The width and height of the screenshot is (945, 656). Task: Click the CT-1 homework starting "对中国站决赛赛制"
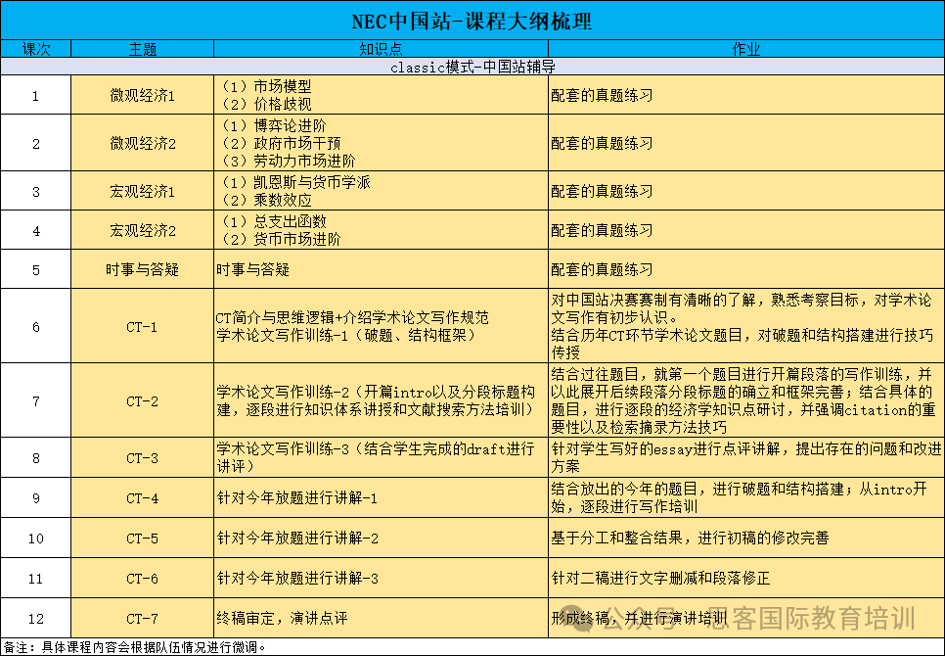pos(746,326)
